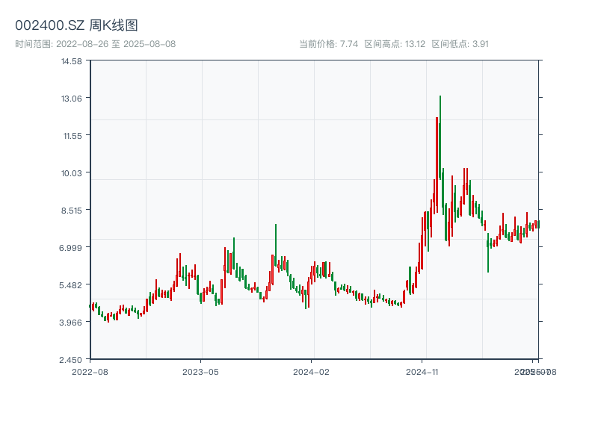This screenshot has width=598, height=448.
Task: Click the range low 区间低点: 3.91
Action: pos(460,44)
